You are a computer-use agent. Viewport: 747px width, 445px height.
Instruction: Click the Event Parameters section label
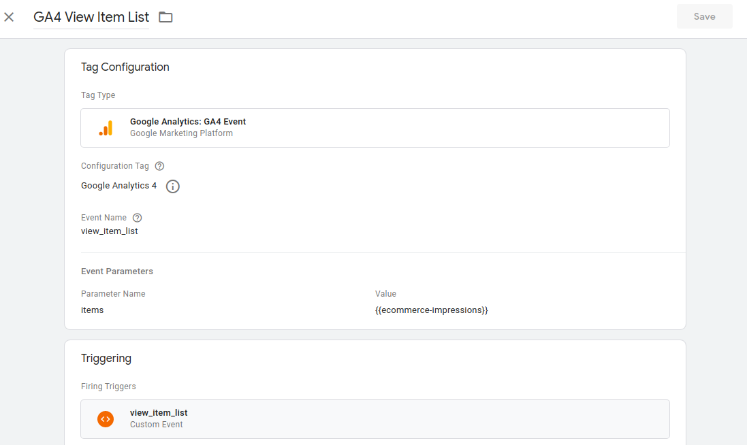[x=117, y=271]
